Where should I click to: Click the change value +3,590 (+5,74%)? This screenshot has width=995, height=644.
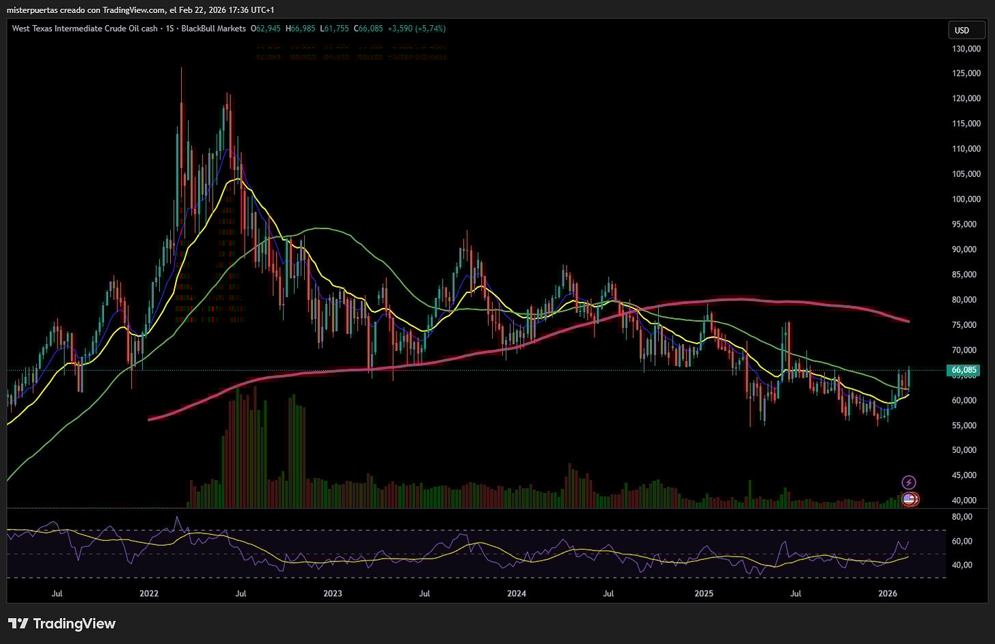click(x=417, y=29)
